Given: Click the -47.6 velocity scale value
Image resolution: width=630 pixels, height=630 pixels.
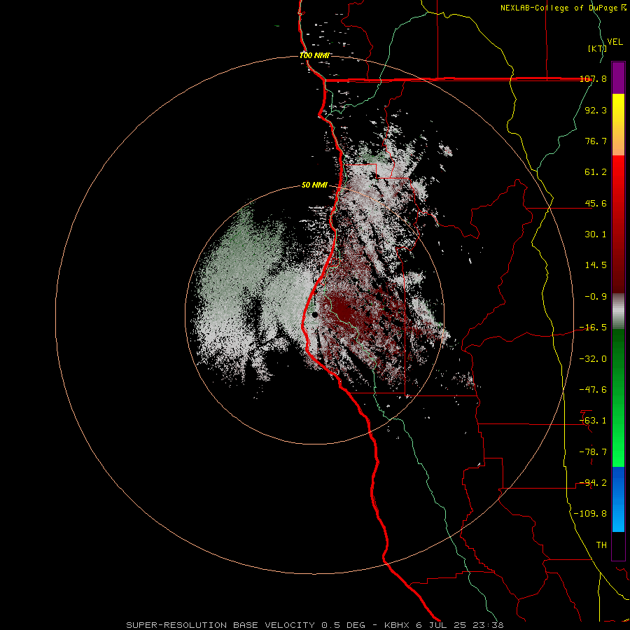Looking at the screenshot, I should click(x=593, y=390).
